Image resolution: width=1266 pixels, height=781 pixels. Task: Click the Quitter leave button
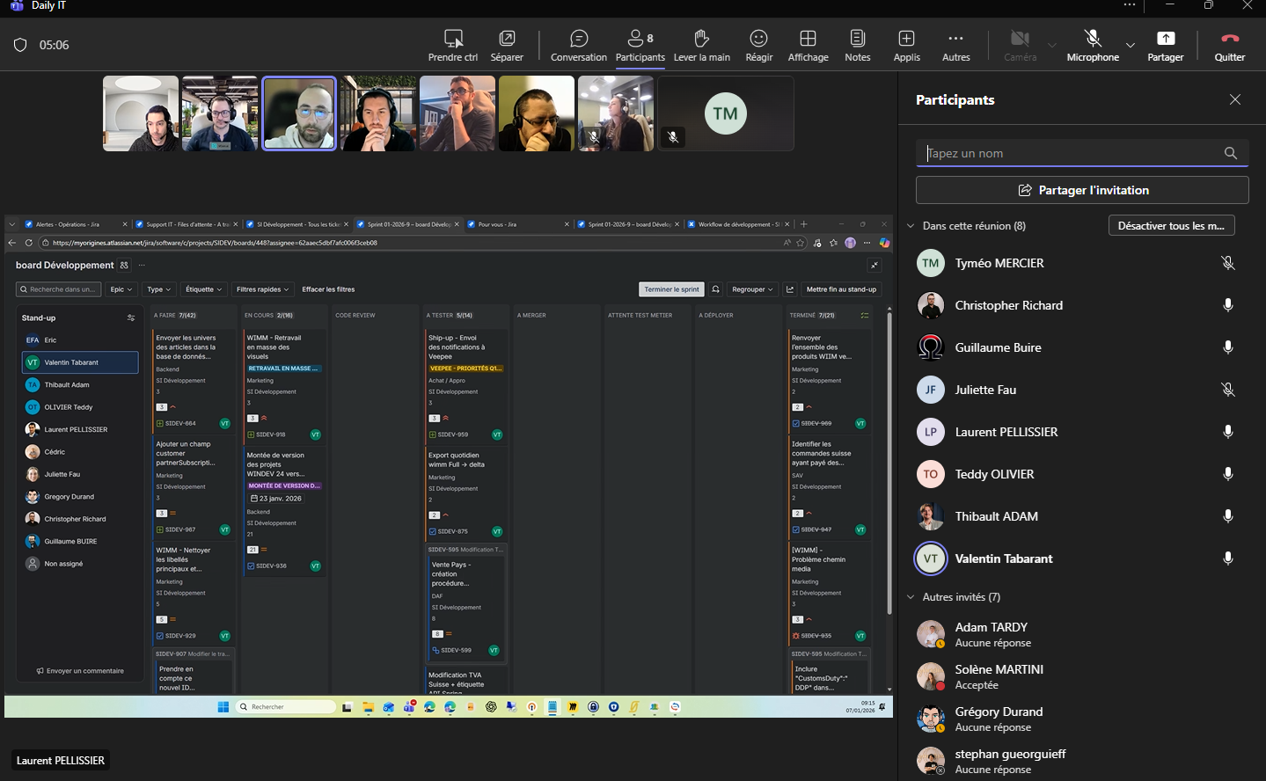1229,46
